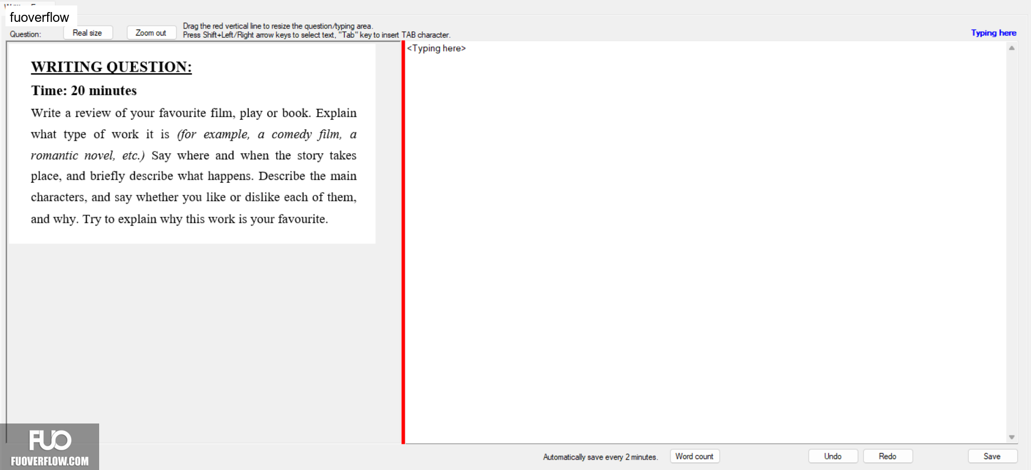Undo the last typing change
Screen dimensions: 1031x470
tap(833, 456)
